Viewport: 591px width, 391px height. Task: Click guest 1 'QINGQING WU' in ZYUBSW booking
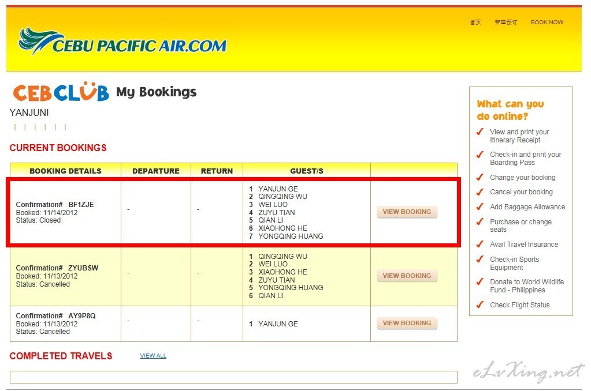click(283, 256)
